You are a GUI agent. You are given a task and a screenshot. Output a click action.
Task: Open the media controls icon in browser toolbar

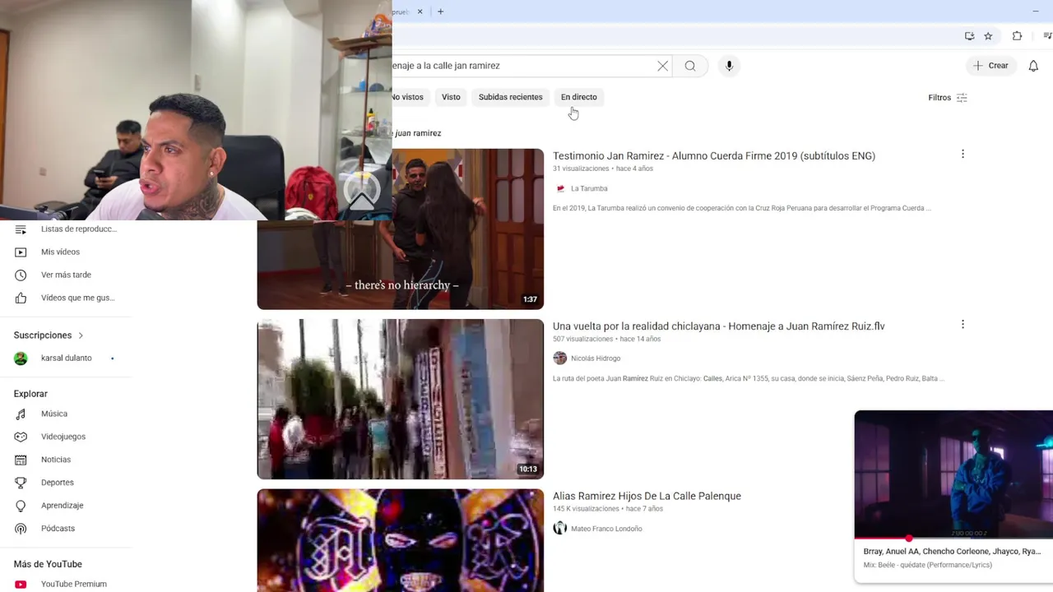tap(1047, 36)
